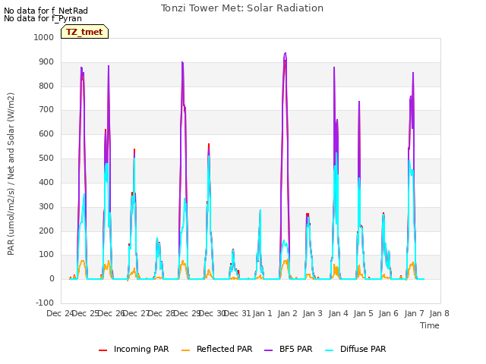Click the 1000 y-axis tick label
Viewport: 486px width, 364px height.
pos(44,37)
